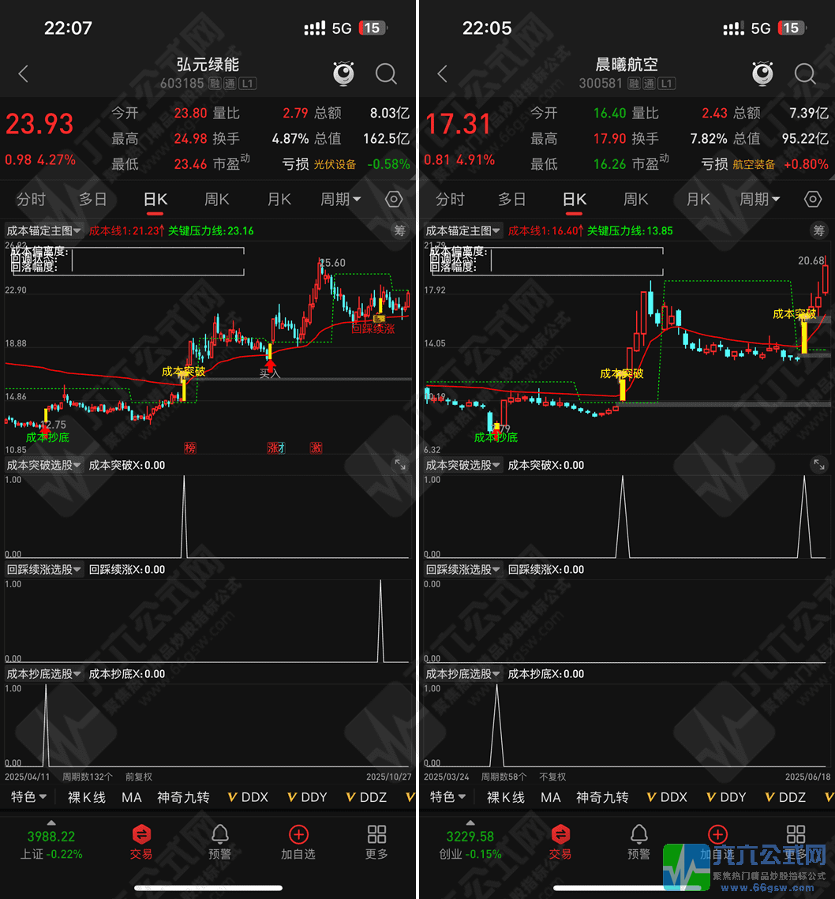Open the 回踩续涨选股 dropdown on the 弘元绿能 screen
Image resolution: width=835 pixels, height=899 pixels.
tap(44, 569)
